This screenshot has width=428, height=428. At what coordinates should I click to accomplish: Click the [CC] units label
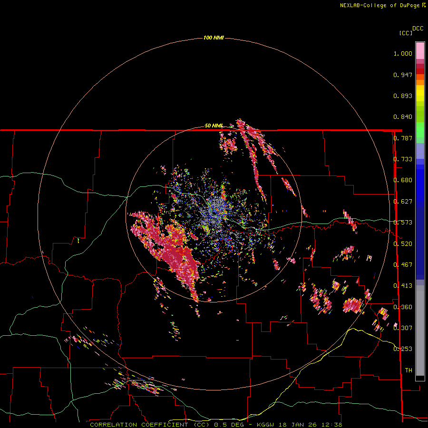point(406,33)
